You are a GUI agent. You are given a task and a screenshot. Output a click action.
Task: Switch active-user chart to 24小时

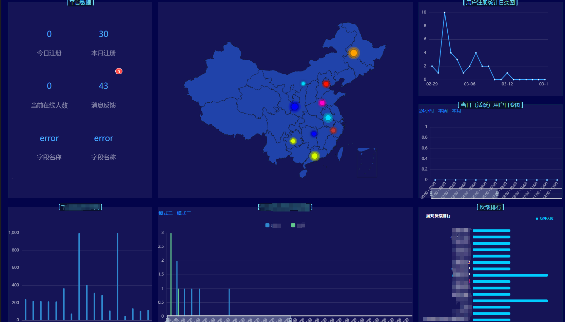click(426, 111)
